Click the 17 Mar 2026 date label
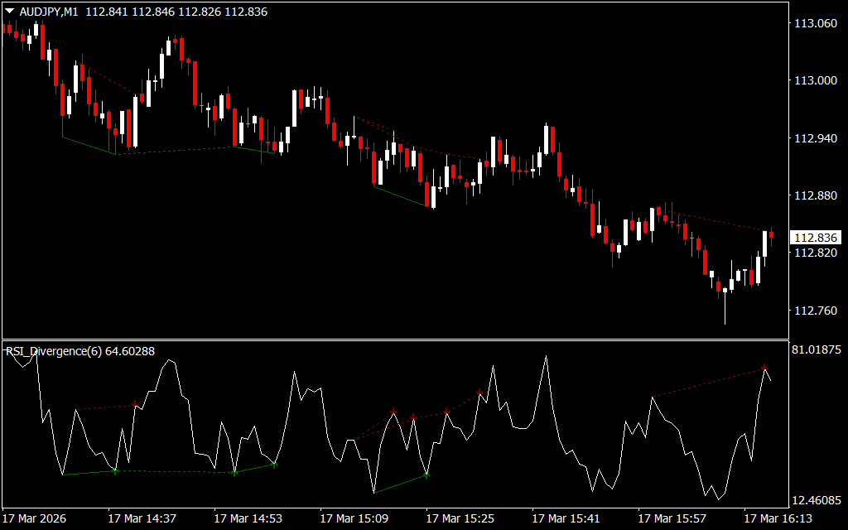 point(36,518)
